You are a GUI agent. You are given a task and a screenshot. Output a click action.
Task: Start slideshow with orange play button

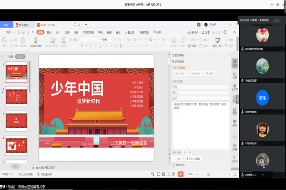click(x=181, y=174)
